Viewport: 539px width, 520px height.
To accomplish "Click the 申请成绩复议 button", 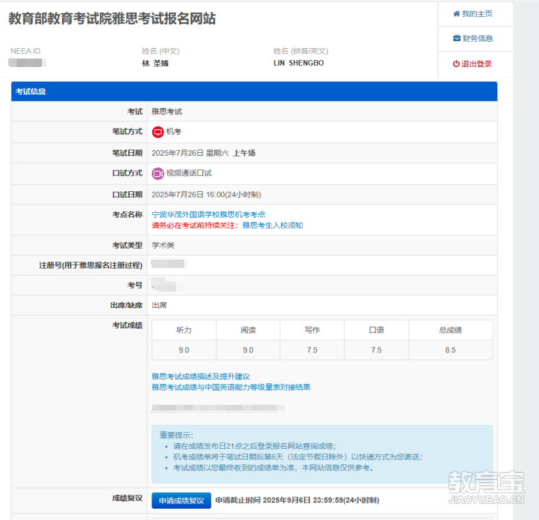I will [182, 500].
